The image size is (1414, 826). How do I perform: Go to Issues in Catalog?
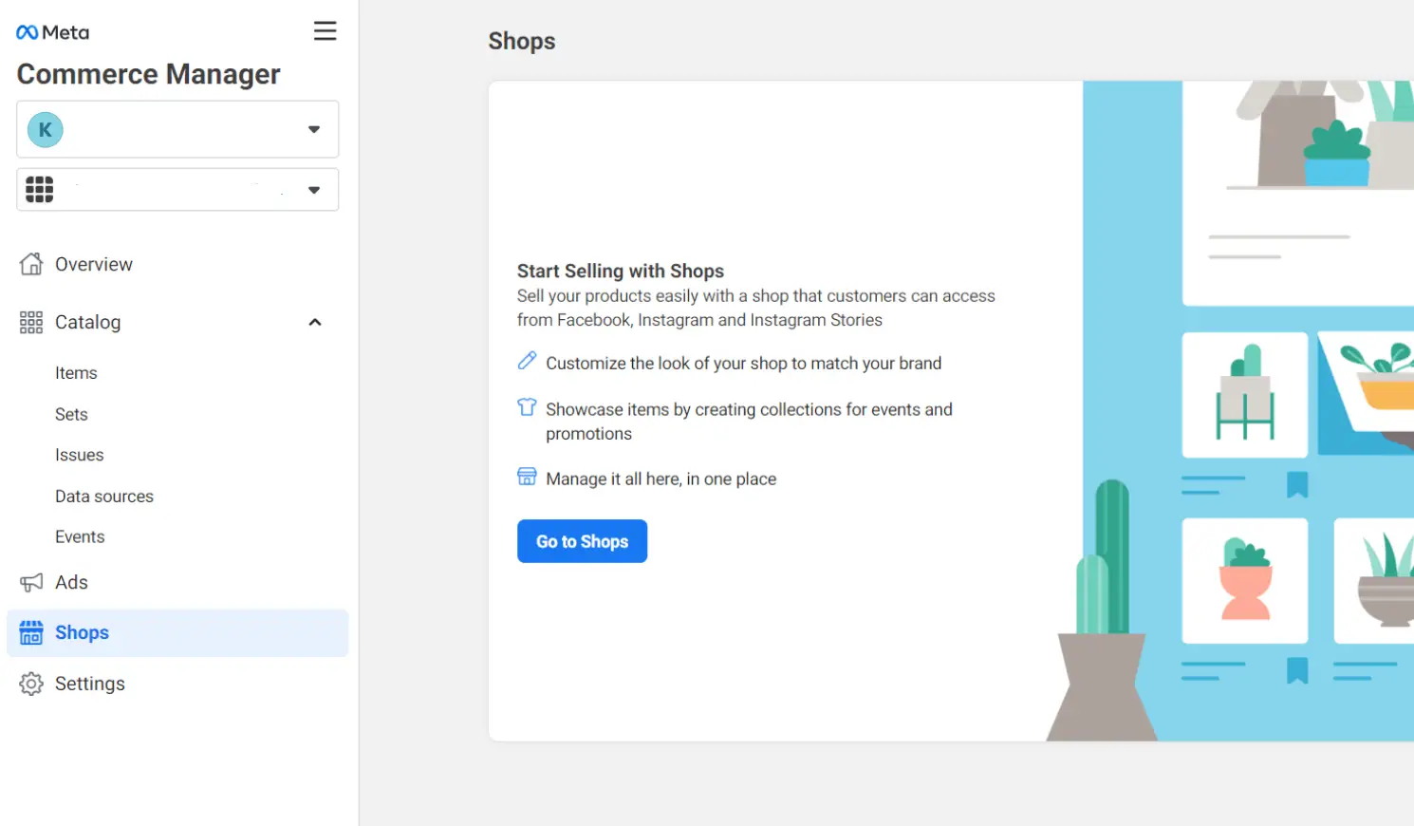click(79, 456)
